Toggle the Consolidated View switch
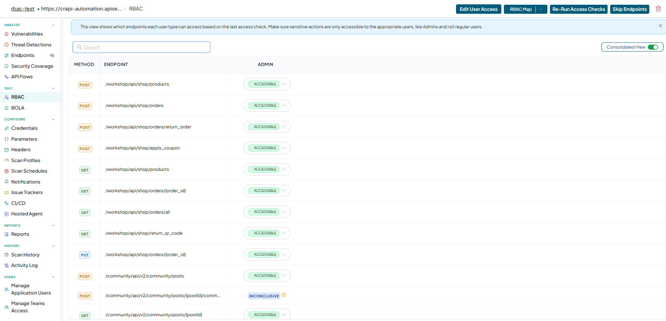The height and width of the screenshot is (321, 666). [653, 47]
